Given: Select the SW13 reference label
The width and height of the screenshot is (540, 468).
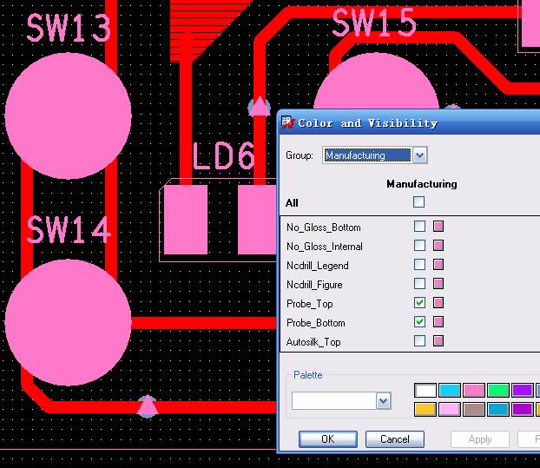Looking at the screenshot, I should 69,28.
